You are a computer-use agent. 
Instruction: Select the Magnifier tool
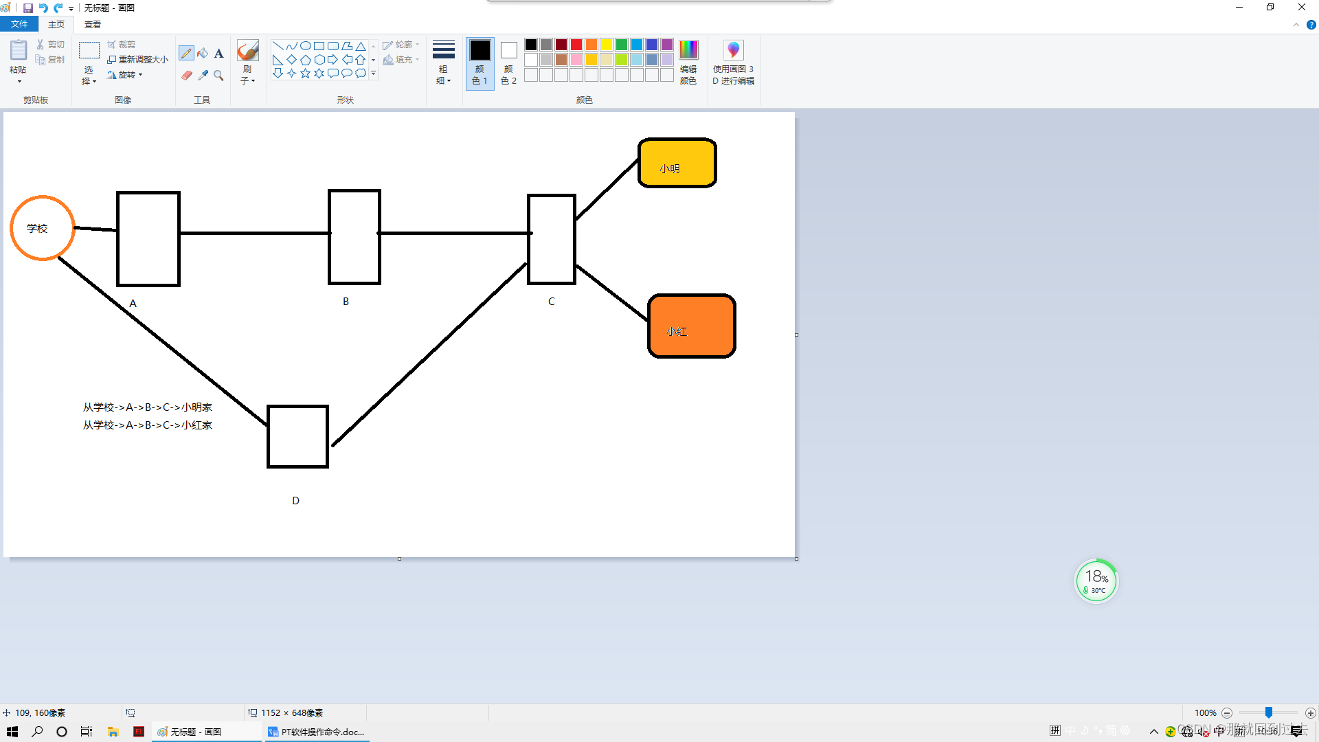(x=218, y=76)
